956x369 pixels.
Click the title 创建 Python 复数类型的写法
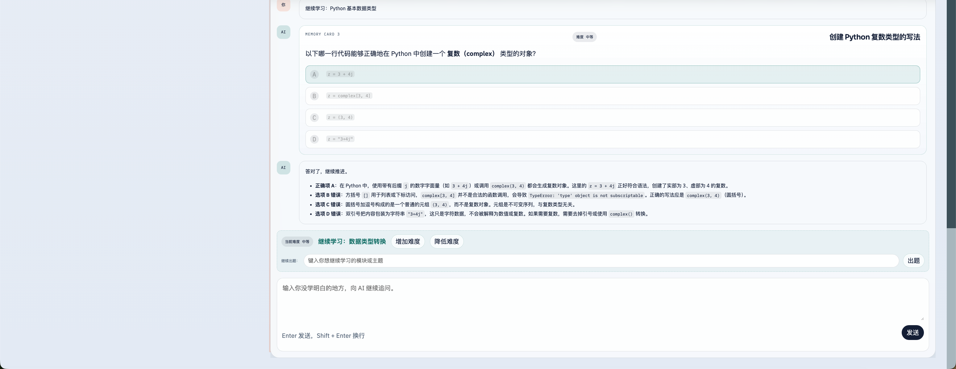coord(874,37)
